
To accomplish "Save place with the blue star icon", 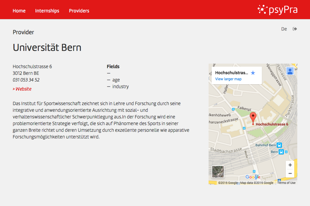I will pyautogui.click(x=253, y=73).
